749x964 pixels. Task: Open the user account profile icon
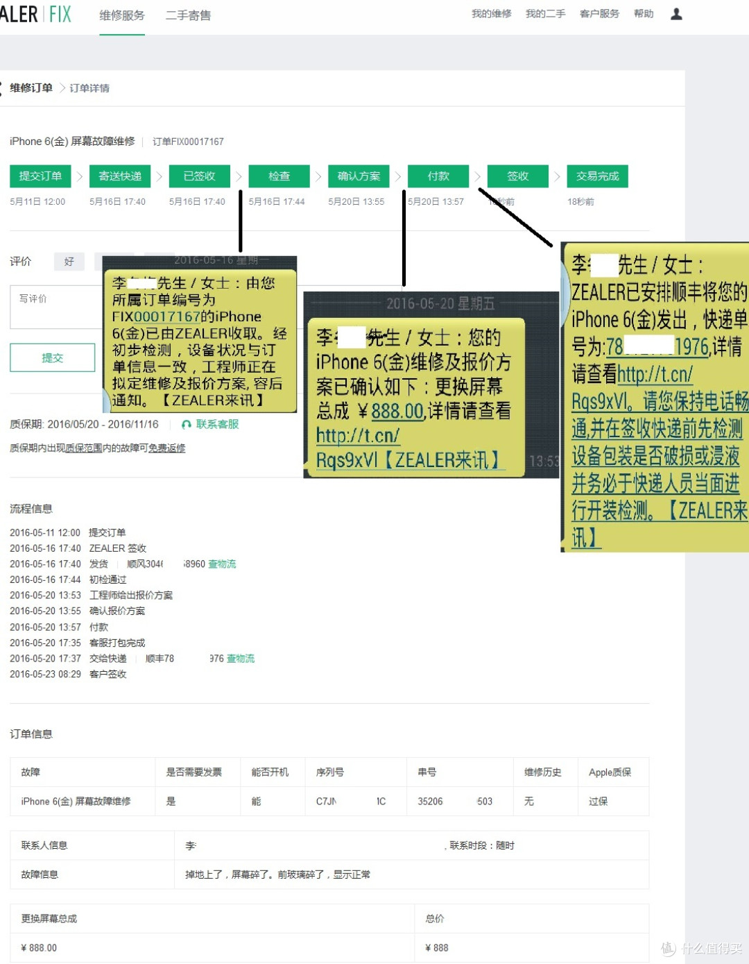(x=676, y=14)
